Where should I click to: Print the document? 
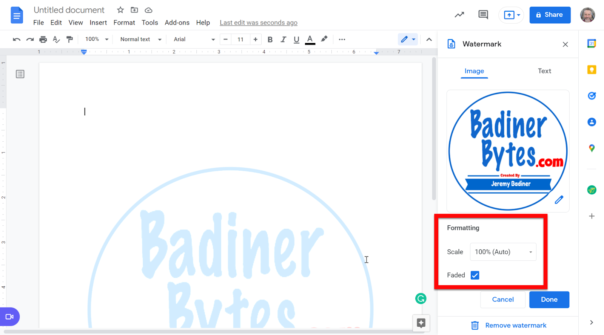click(43, 39)
